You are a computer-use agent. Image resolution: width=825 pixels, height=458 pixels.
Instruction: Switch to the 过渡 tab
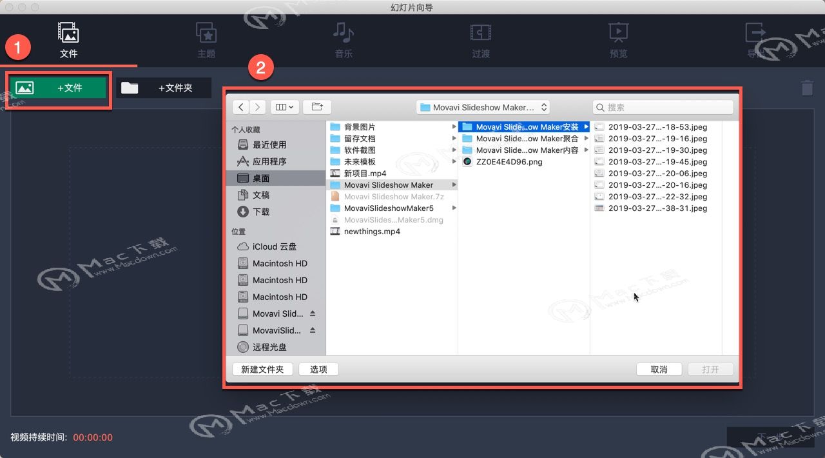click(x=481, y=40)
